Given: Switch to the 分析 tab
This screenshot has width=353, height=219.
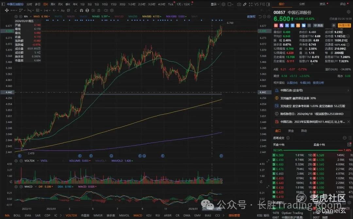Looking at the screenshot, I should click(302, 4).
